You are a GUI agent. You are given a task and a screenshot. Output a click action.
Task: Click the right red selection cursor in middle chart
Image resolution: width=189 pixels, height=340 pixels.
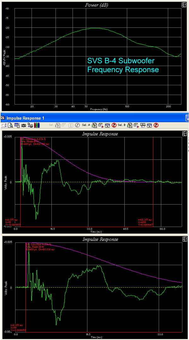pos(153,182)
